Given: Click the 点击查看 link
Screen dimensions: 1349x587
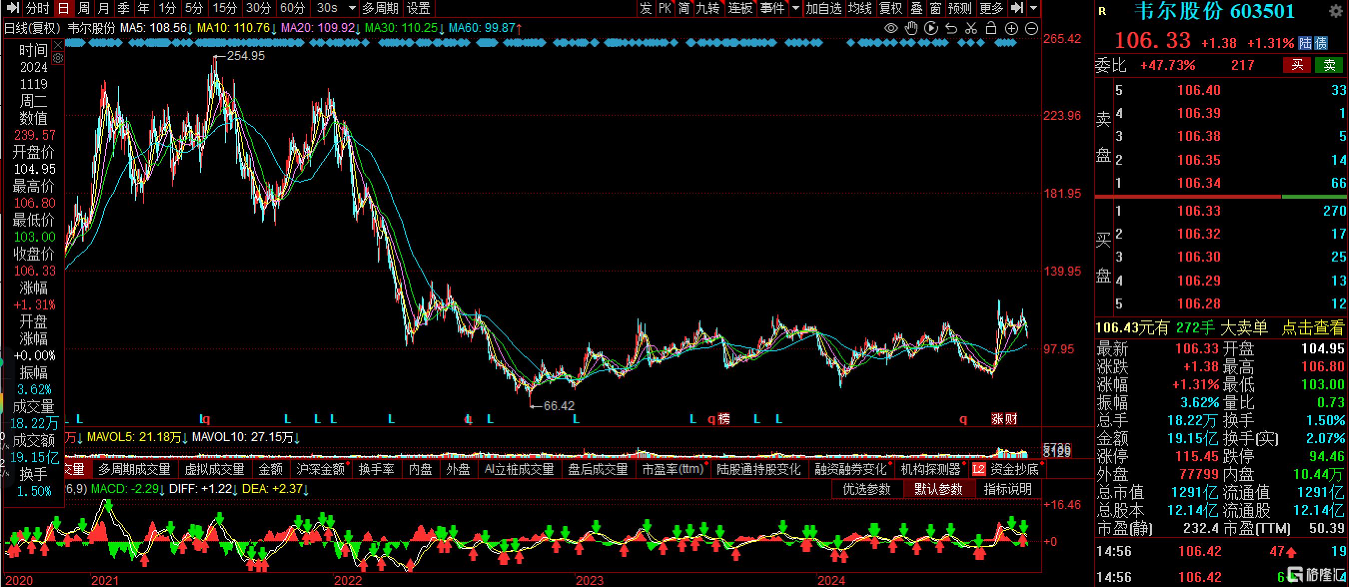Looking at the screenshot, I should (1313, 328).
